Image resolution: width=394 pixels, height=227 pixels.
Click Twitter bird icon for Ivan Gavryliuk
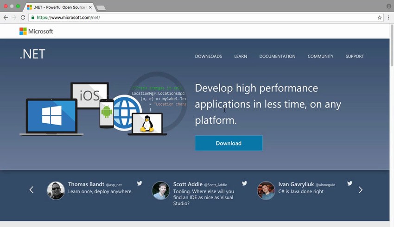pyautogui.click(x=350, y=183)
